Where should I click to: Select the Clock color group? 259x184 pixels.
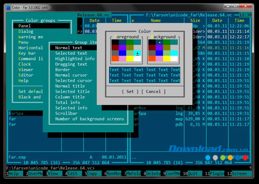(25, 64)
